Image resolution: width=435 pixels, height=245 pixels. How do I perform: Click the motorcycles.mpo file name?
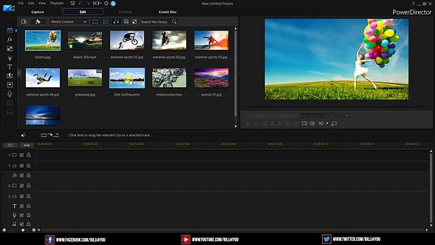[x=169, y=95]
